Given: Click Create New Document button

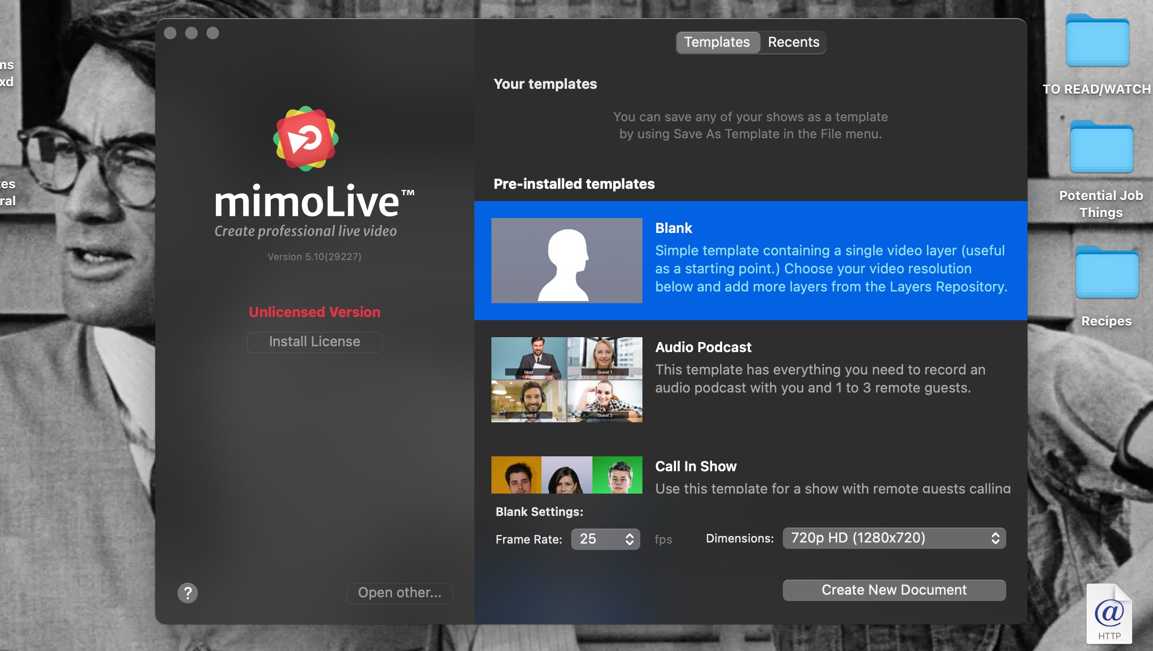Looking at the screenshot, I should (893, 590).
